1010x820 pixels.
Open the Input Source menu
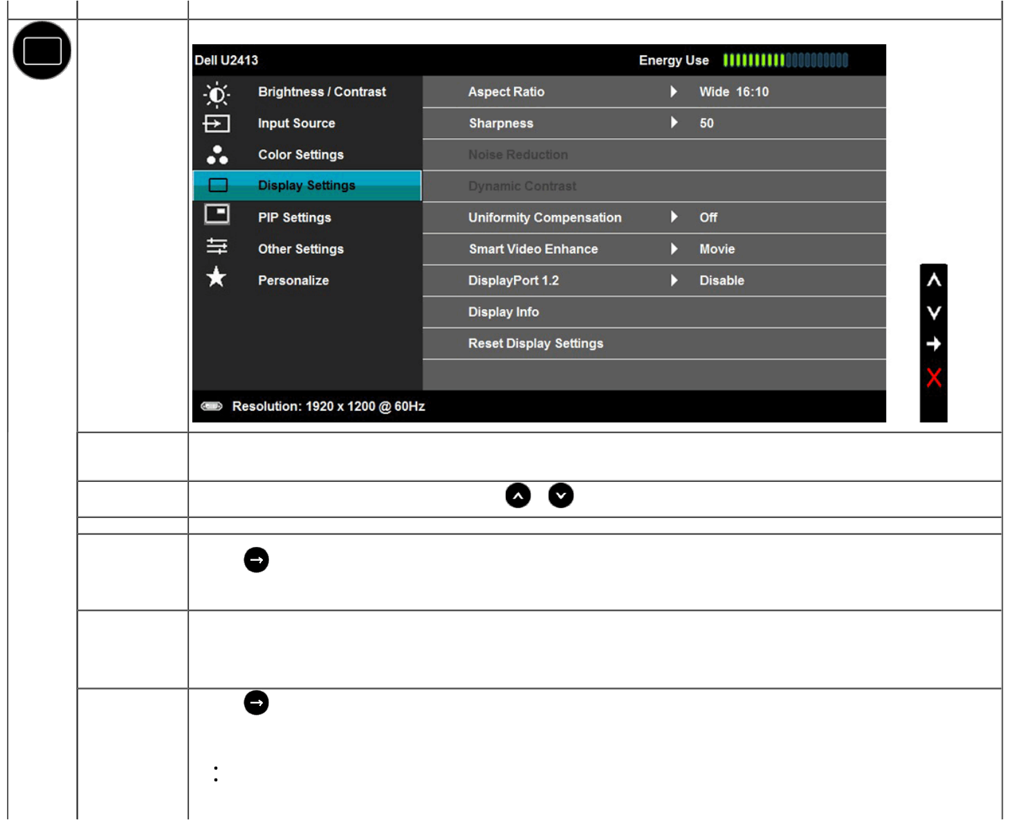(307, 123)
